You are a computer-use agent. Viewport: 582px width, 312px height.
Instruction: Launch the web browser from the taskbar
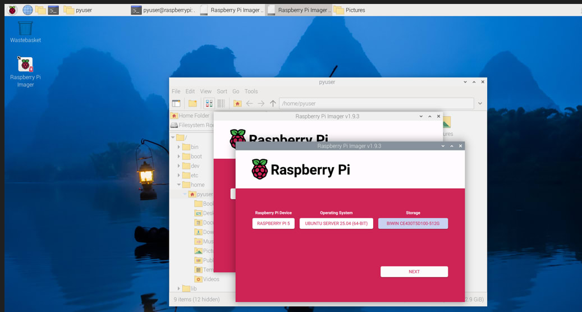click(x=28, y=10)
